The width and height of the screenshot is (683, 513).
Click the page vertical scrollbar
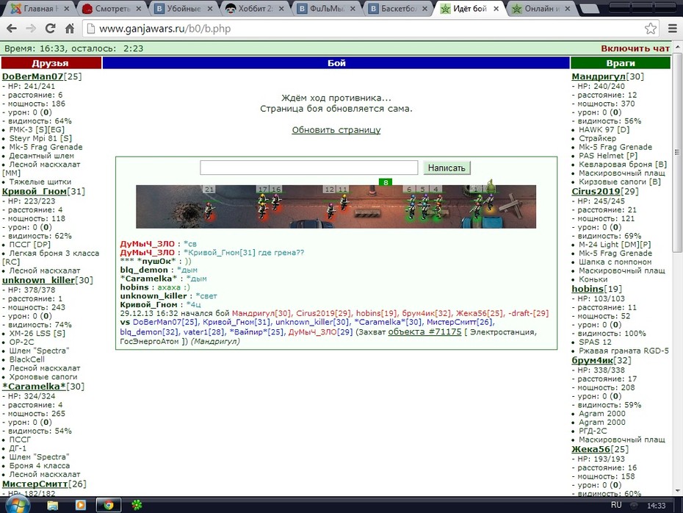pos(677,153)
